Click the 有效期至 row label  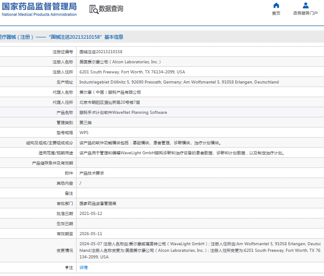click(x=65, y=234)
